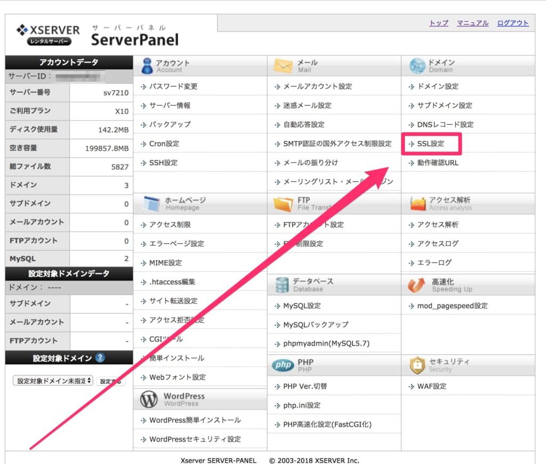Open メールアカウント設定

318,86
